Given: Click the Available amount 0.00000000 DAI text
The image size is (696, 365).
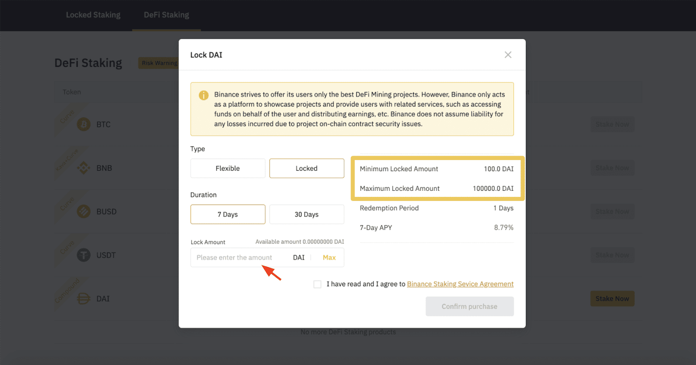Looking at the screenshot, I should (300, 242).
